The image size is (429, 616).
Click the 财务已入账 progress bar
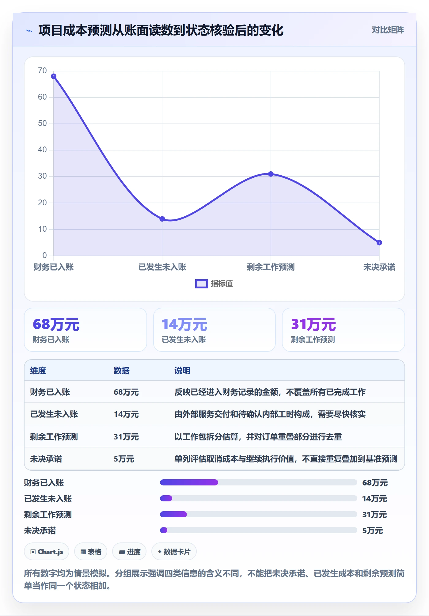pos(258,482)
